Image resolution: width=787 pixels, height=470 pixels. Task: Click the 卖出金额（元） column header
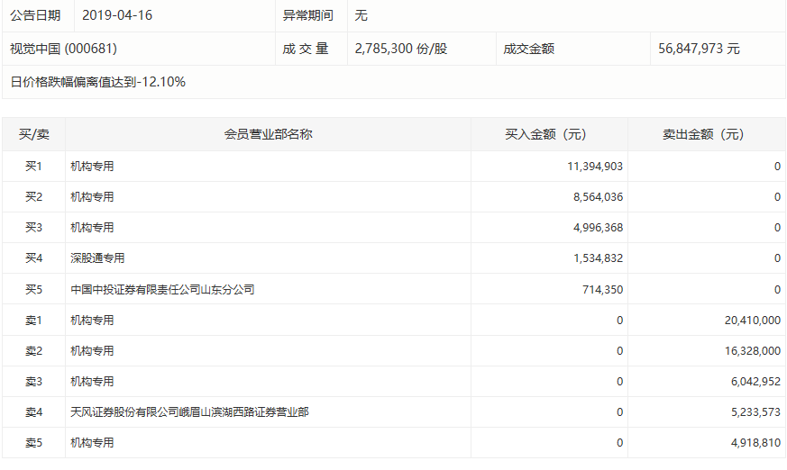point(703,134)
